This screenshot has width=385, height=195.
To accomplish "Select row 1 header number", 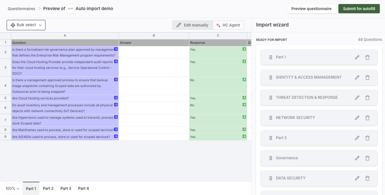I will click(5, 43).
